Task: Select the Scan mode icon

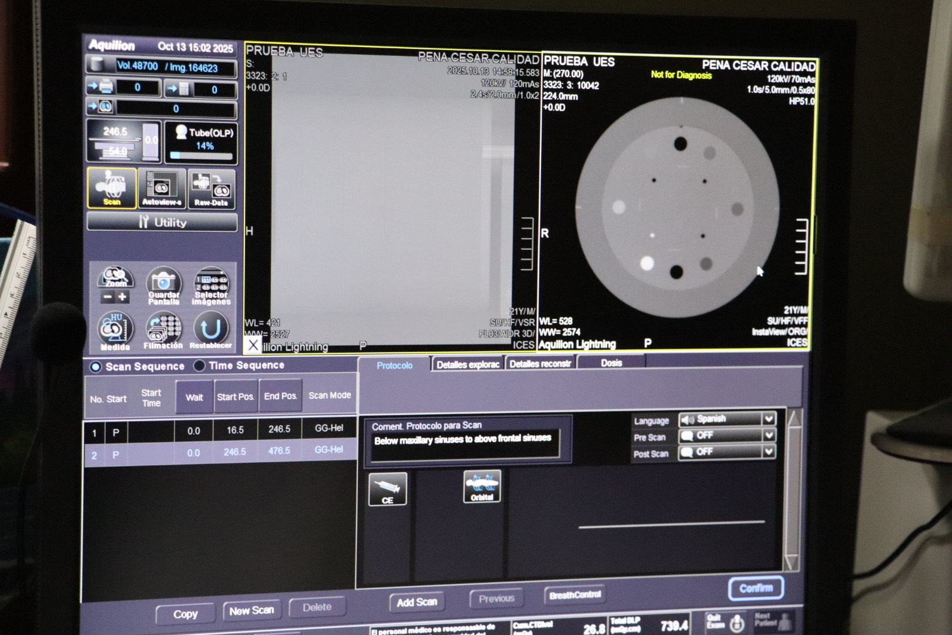Action: (x=112, y=188)
